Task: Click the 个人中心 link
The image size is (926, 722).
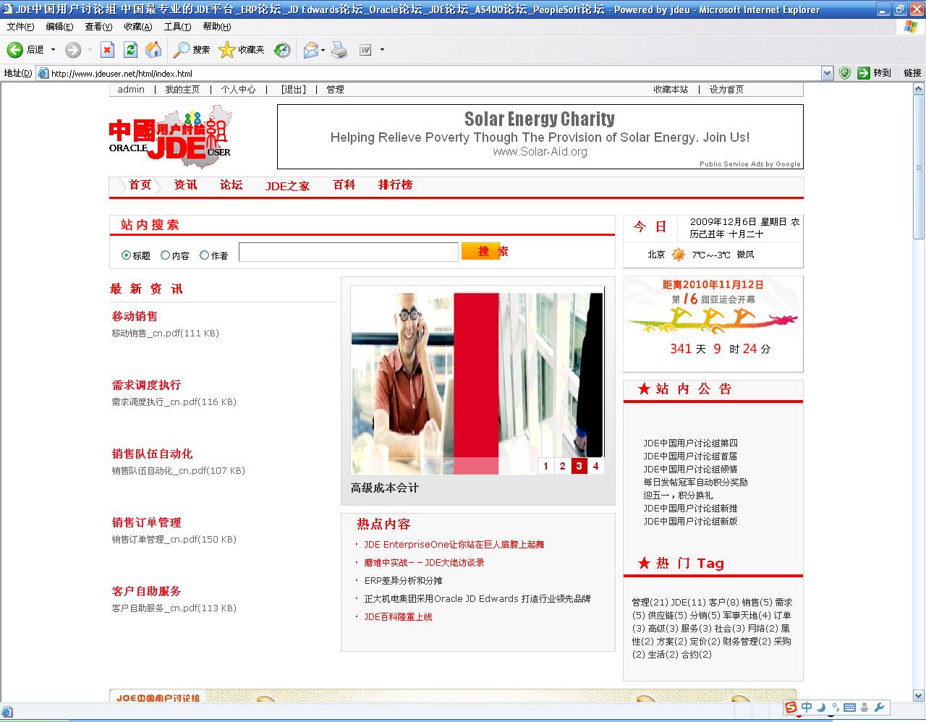Action: (238, 90)
